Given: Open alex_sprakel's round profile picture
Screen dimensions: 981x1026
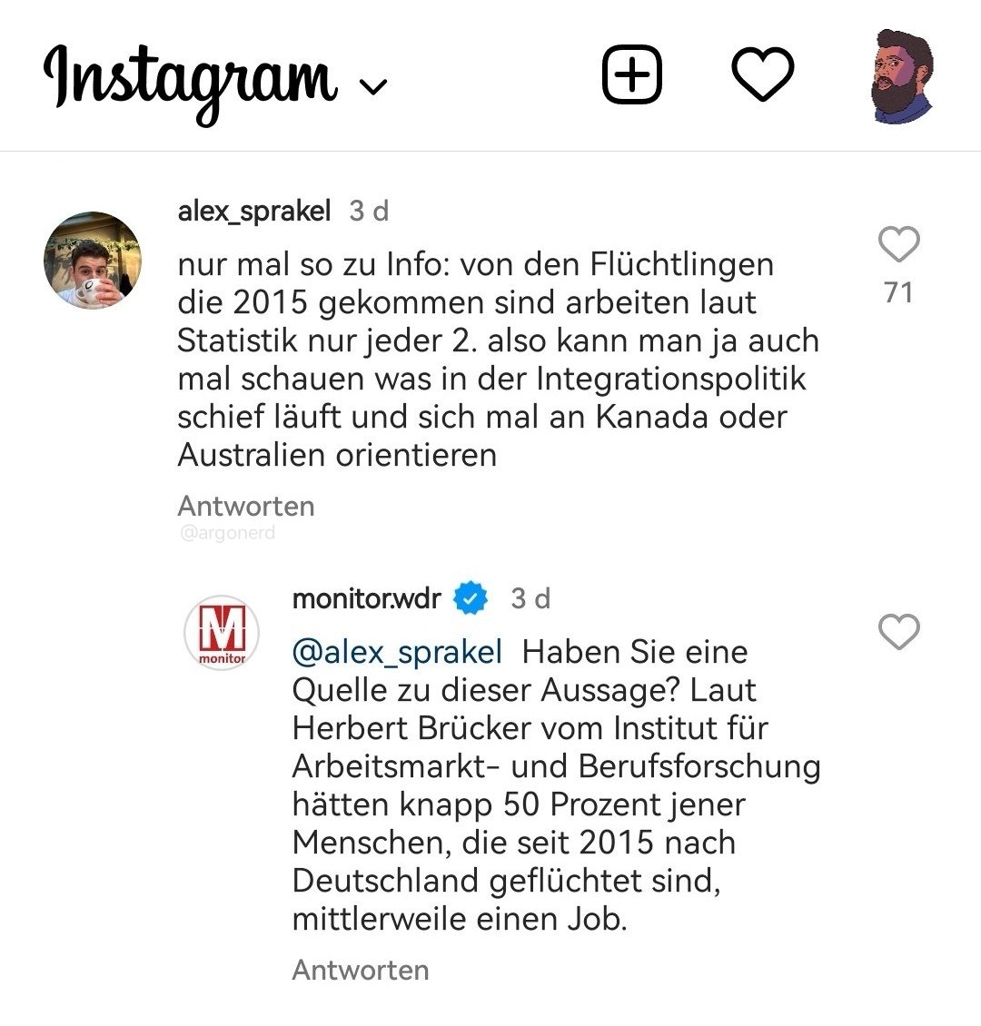Looking at the screenshot, I should click(93, 261).
